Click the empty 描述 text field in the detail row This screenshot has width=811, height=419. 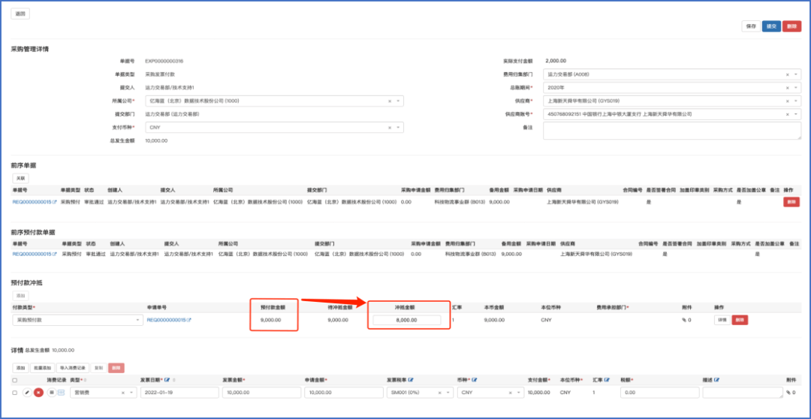742,393
